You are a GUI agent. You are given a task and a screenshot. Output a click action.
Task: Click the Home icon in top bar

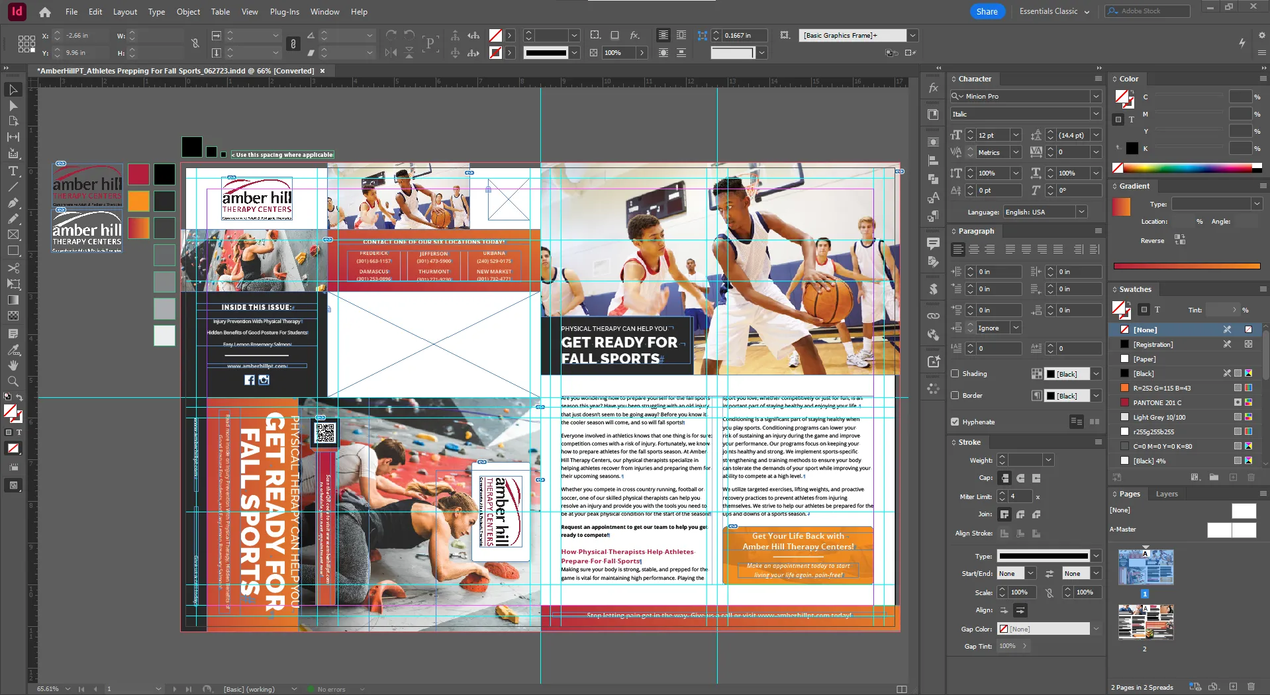pos(44,12)
